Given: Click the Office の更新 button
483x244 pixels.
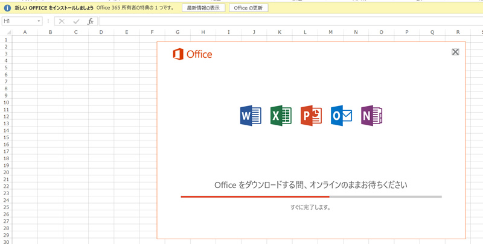Looking at the screenshot, I should (x=248, y=8).
